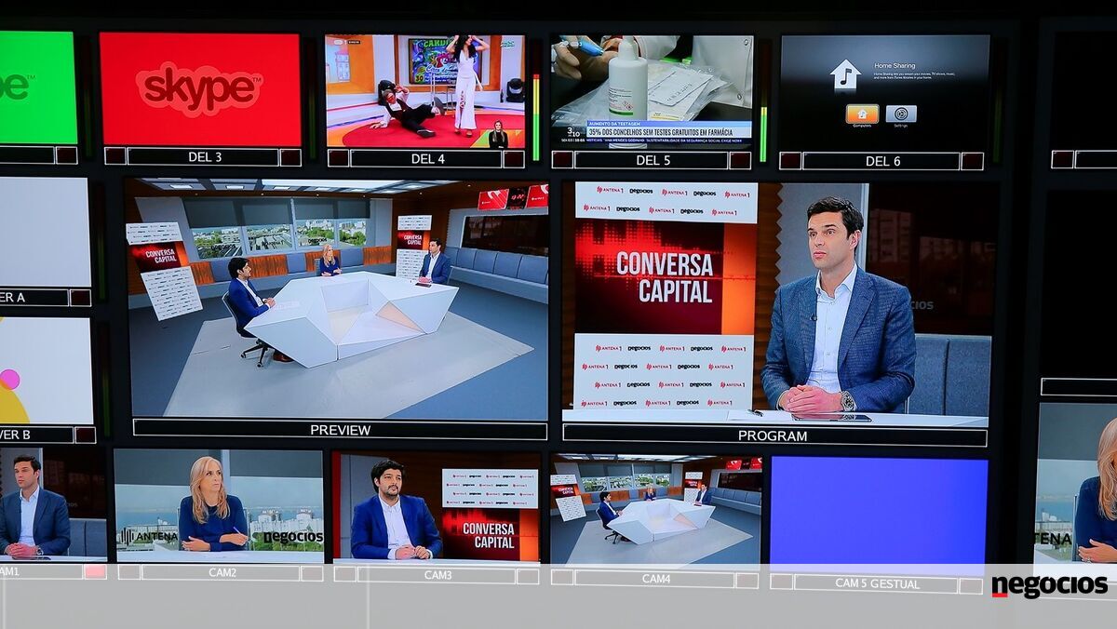Click the orange Computers icon in DEL 6
Viewport: 1117px width, 629px height.
pyautogui.click(x=862, y=114)
